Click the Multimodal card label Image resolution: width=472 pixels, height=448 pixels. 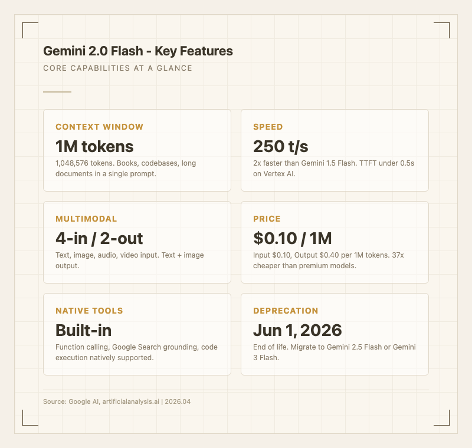coord(86,219)
